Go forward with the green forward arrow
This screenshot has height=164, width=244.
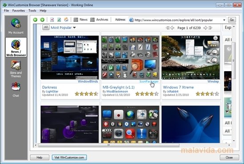[x=42, y=20]
